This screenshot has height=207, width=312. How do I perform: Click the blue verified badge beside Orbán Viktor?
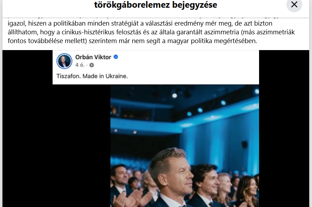pyautogui.click(x=116, y=57)
